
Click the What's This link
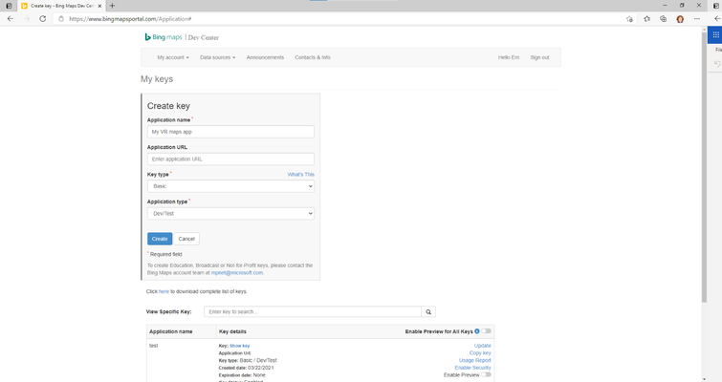(300, 174)
